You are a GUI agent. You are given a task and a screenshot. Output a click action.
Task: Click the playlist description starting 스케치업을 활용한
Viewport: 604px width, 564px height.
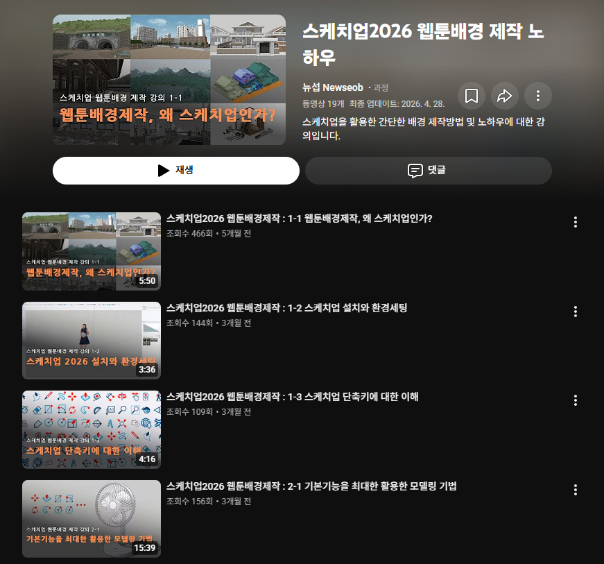423,128
